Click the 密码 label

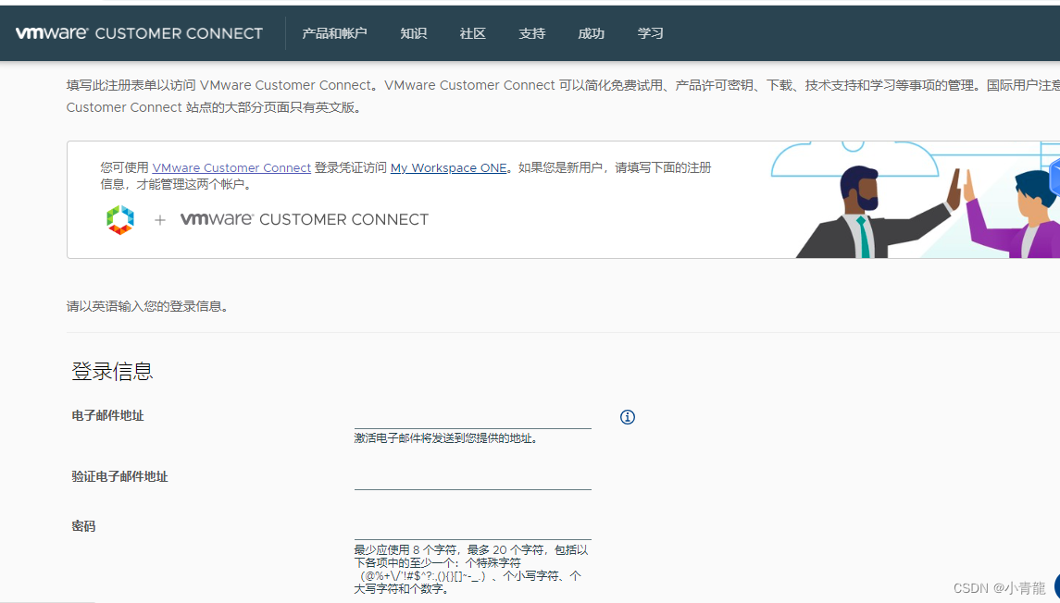click(83, 526)
